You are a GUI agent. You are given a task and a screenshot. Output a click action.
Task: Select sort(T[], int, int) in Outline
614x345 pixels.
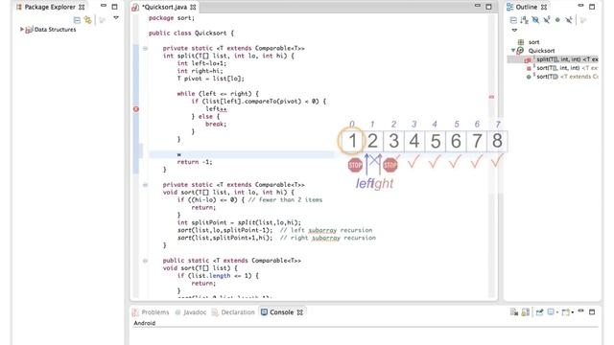coord(561,68)
